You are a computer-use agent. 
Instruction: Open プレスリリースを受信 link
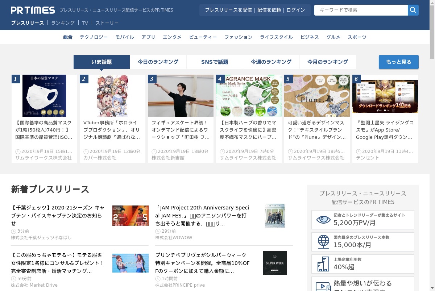click(228, 10)
